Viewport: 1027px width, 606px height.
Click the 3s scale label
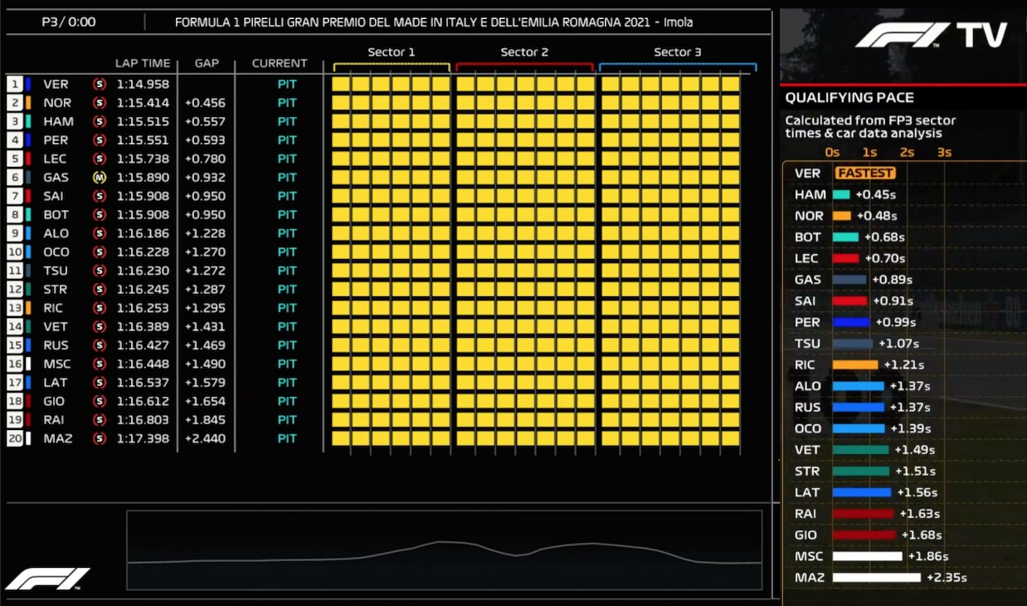pos(944,152)
